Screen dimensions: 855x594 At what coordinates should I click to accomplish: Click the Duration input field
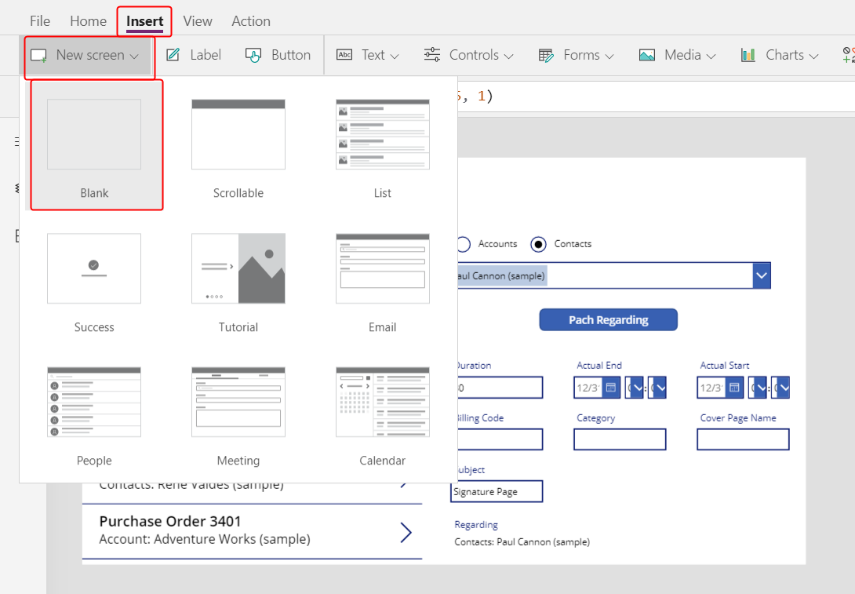(500, 388)
